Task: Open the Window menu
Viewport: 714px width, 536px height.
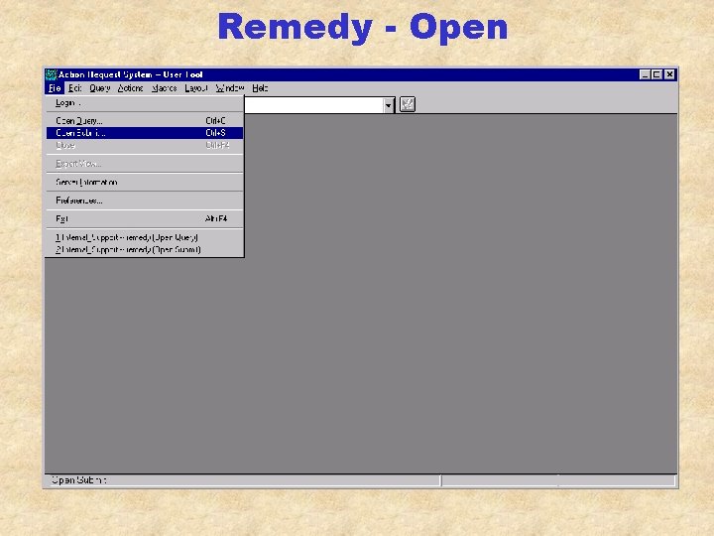Action: 230,88
